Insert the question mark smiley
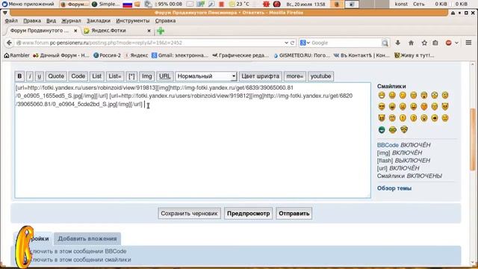478x269 pixels. pyautogui.click(x=413, y=118)
